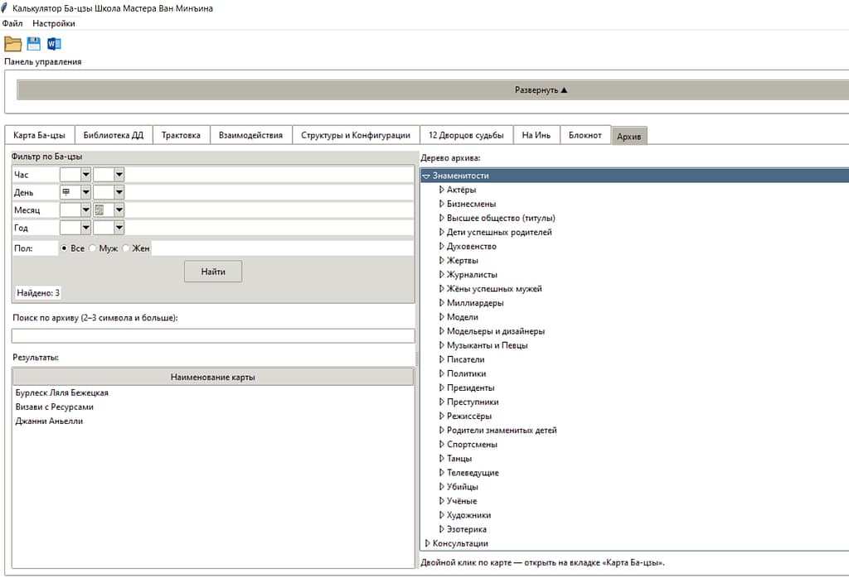
Task: Select Музыканты и Певцы tree item
Action: click(x=487, y=345)
